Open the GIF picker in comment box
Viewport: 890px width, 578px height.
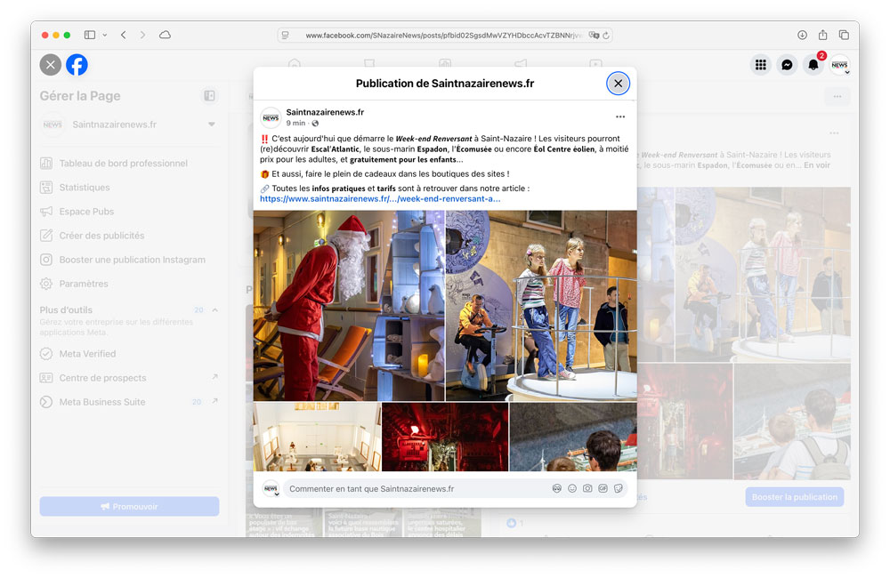coord(603,488)
